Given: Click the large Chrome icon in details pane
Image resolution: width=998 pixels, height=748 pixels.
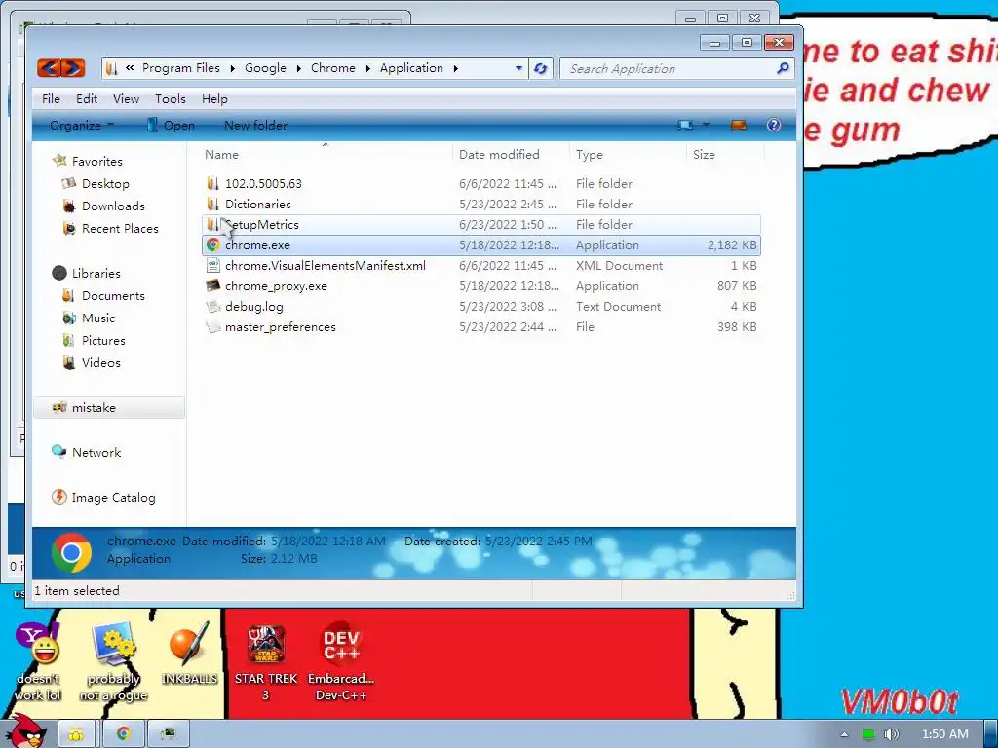Looking at the screenshot, I should [71, 553].
